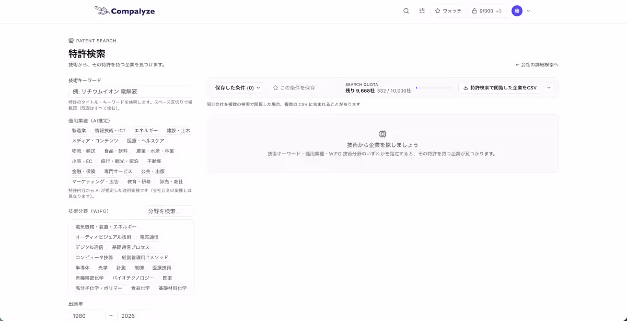This screenshot has width=627, height=321.
Task: Edit the start year 1980 field
Action: [87, 316]
